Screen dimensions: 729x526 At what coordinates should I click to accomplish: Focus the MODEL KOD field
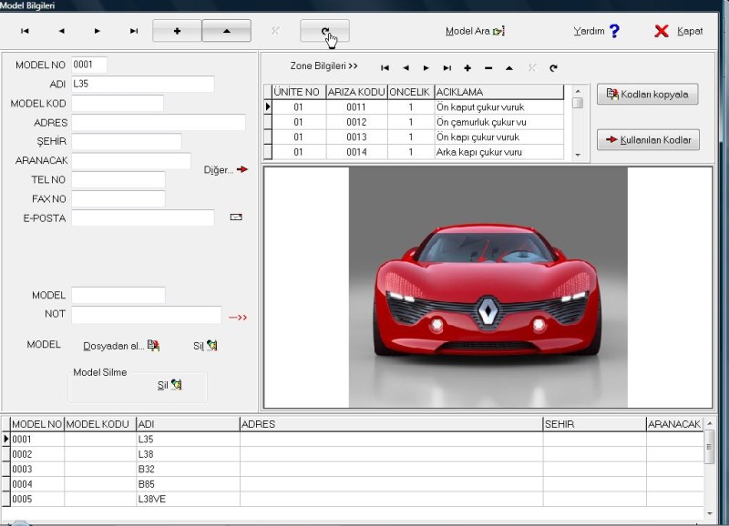coord(118,103)
